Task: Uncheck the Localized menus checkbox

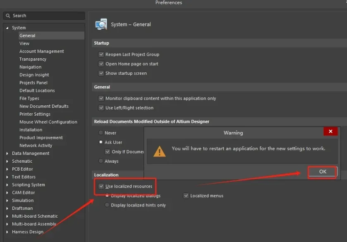Action: click(x=186, y=196)
